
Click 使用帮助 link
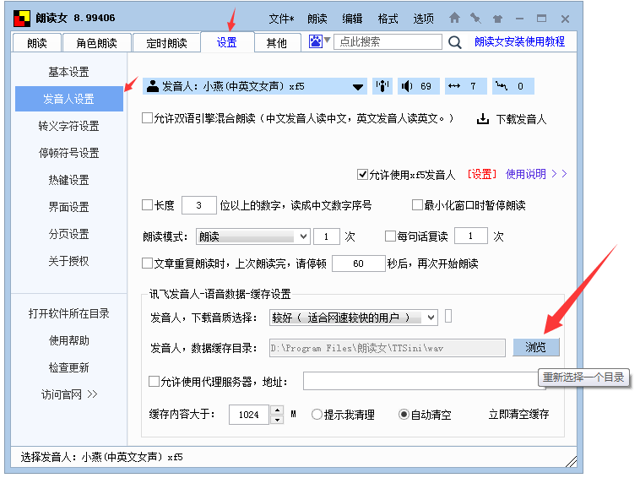pos(68,340)
